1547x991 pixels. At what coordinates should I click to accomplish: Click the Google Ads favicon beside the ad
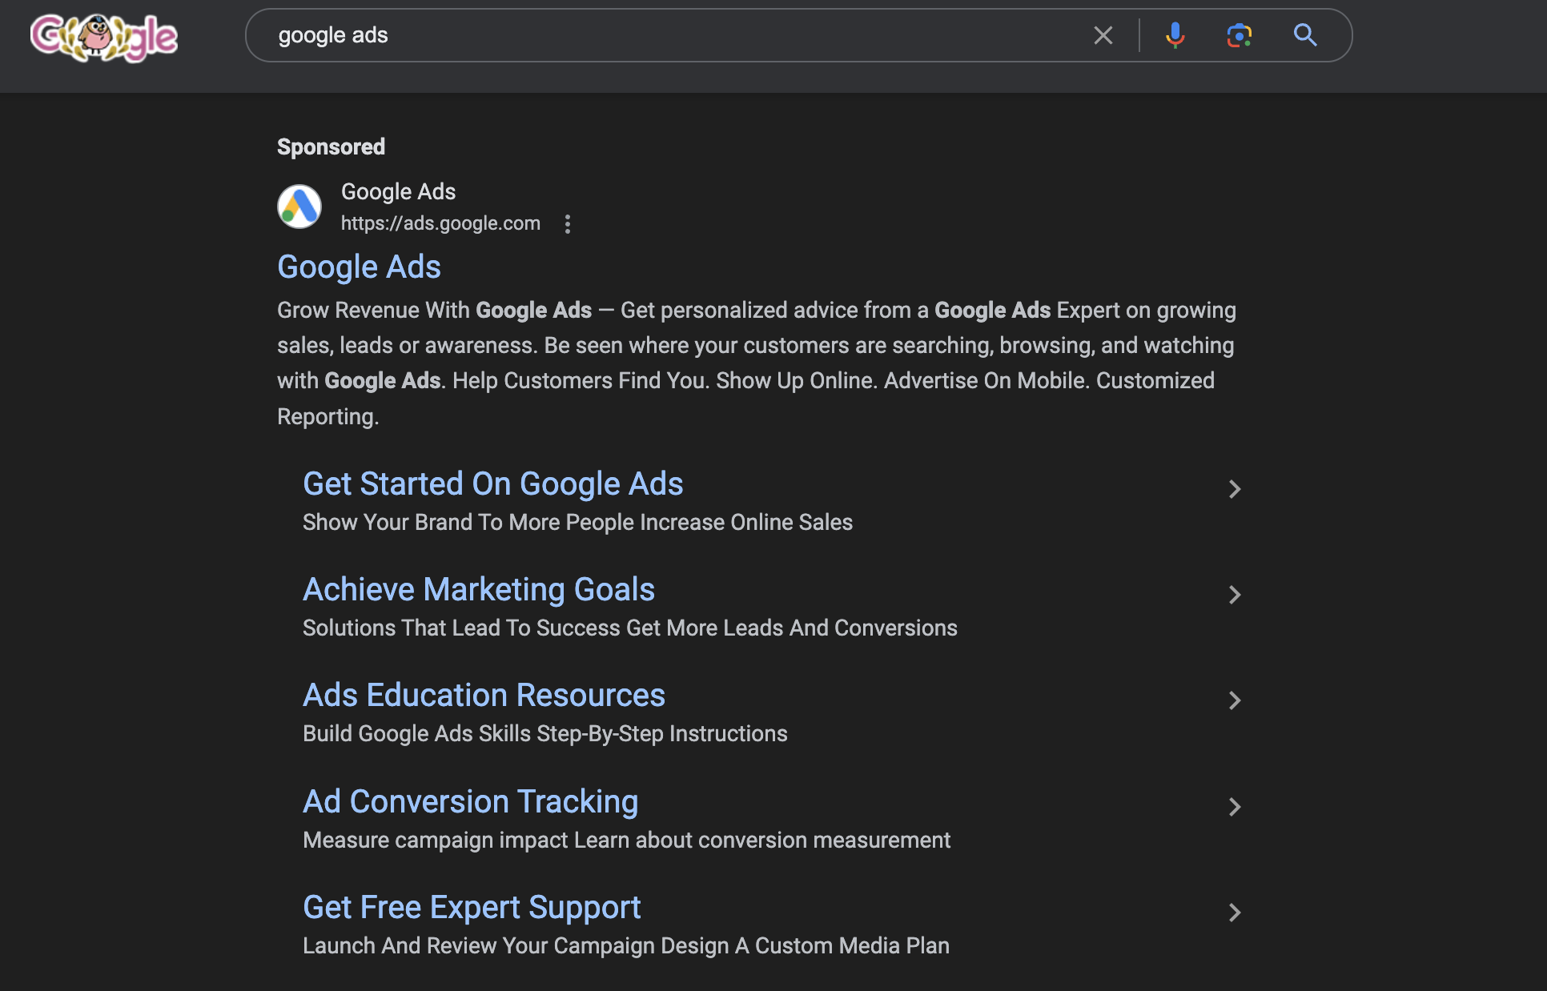[299, 206]
